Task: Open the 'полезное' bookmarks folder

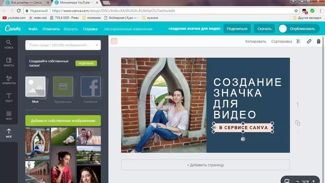Action: click(x=91, y=18)
